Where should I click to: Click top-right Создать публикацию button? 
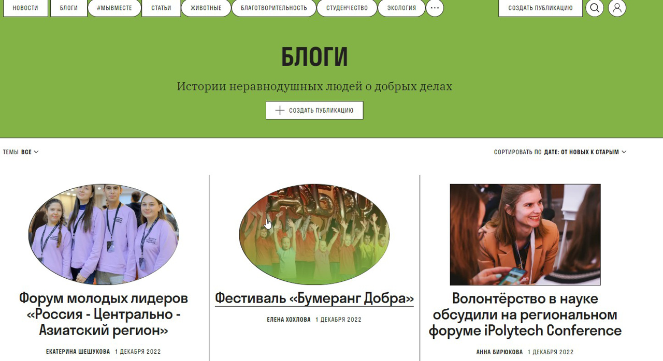point(540,8)
